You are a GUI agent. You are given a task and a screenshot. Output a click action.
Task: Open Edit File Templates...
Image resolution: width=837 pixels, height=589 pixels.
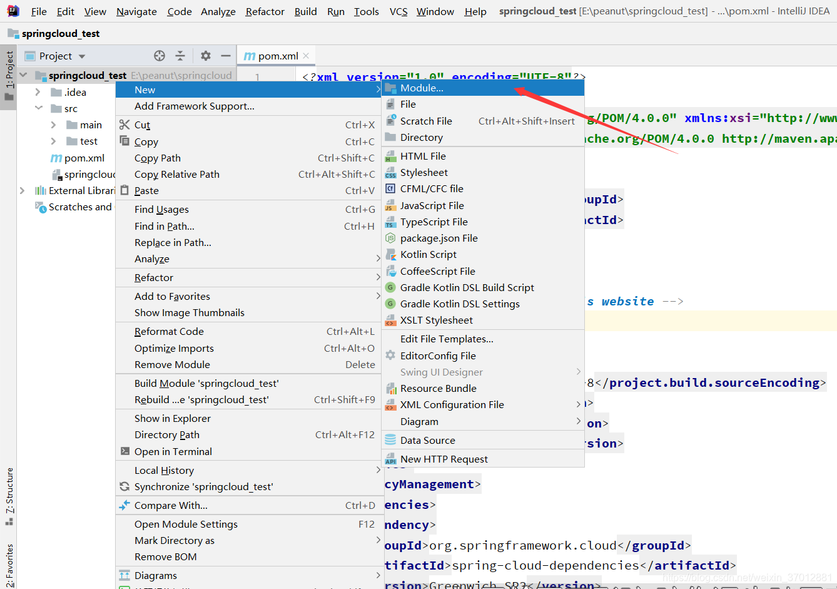(x=483, y=339)
